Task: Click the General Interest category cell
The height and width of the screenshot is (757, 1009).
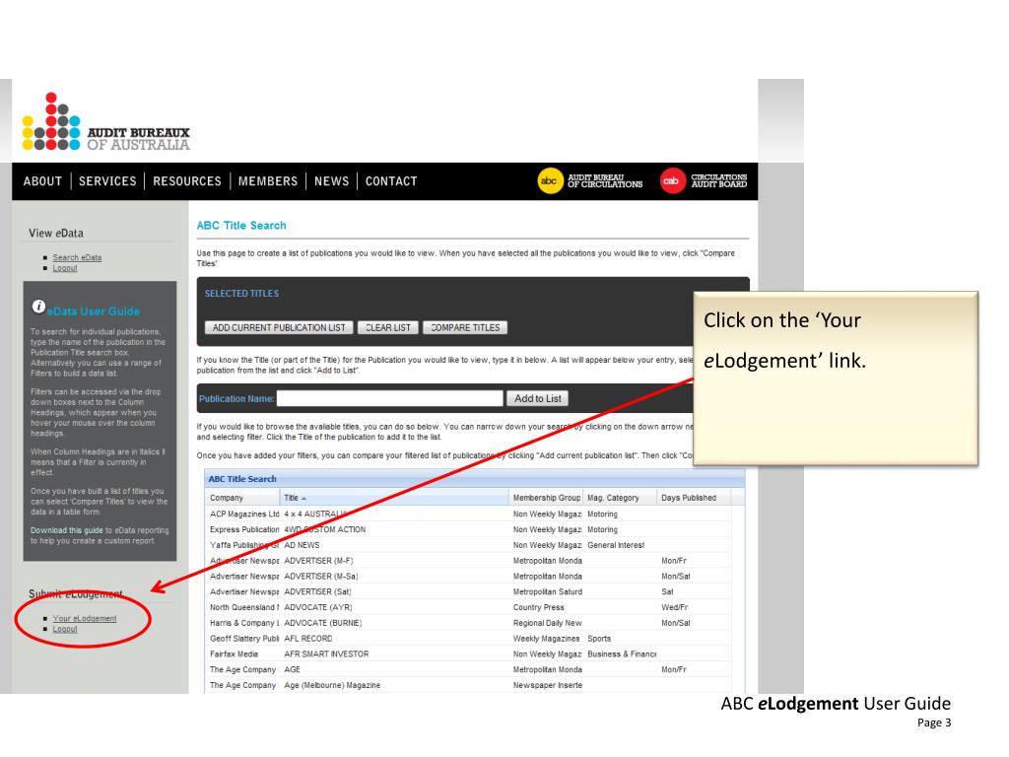Action: point(616,545)
